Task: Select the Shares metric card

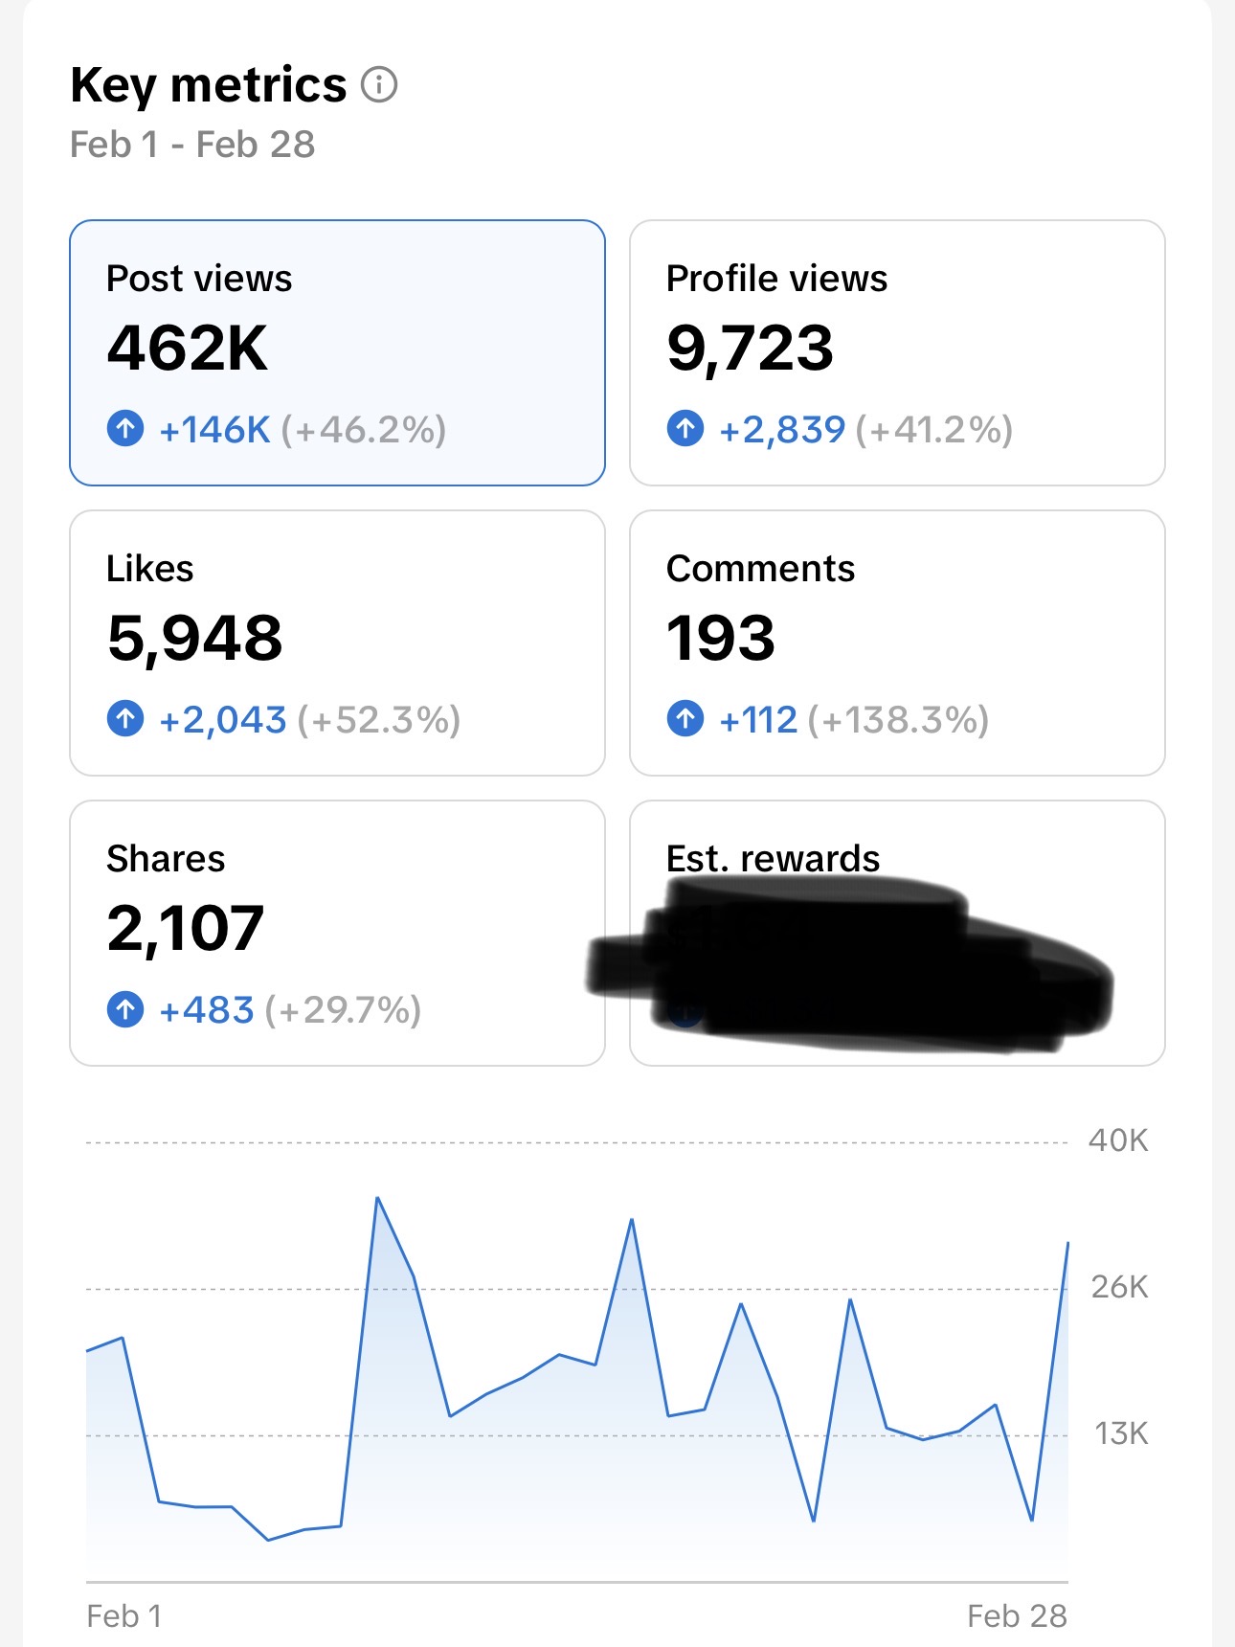Action: [x=337, y=933]
